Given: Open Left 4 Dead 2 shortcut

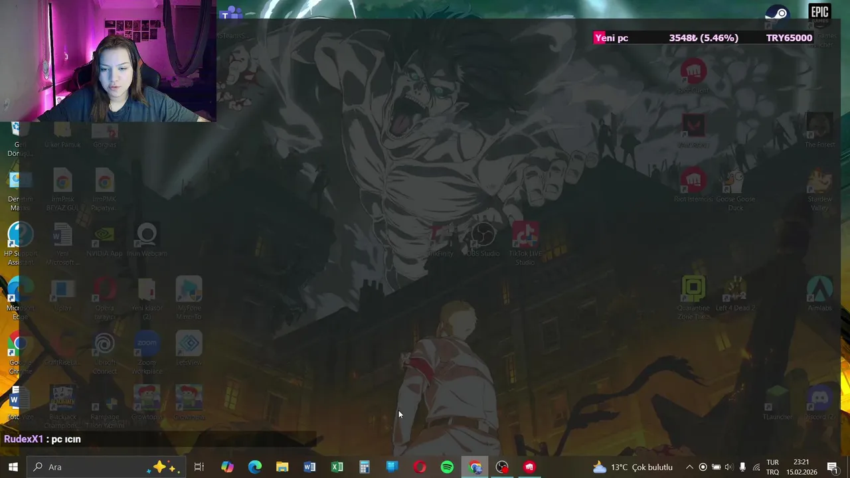Looking at the screenshot, I should click(x=735, y=295).
